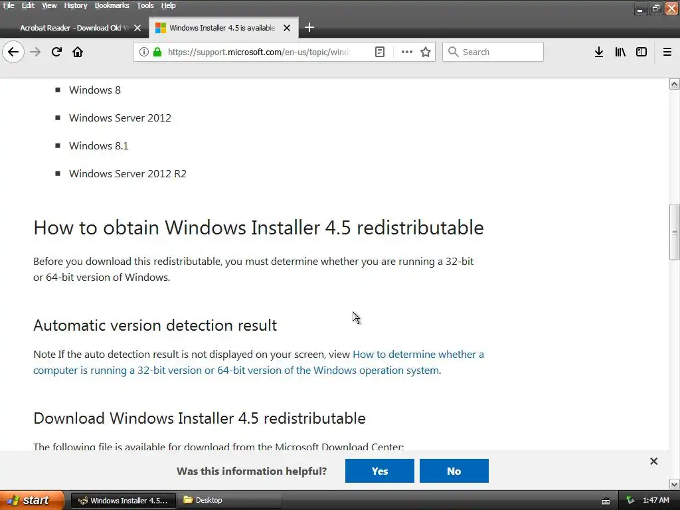Click the 1:47 AM clock

coord(655,501)
